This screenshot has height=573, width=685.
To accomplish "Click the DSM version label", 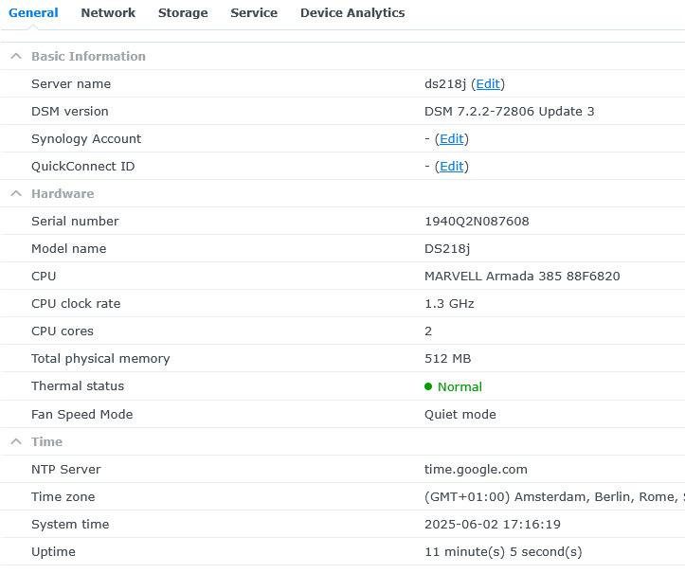I will coord(70,112).
